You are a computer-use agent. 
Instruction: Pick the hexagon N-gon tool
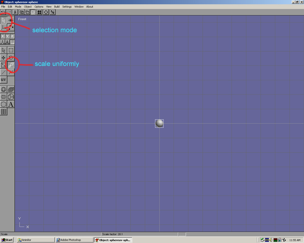pyautogui.click(x=3, y=104)
